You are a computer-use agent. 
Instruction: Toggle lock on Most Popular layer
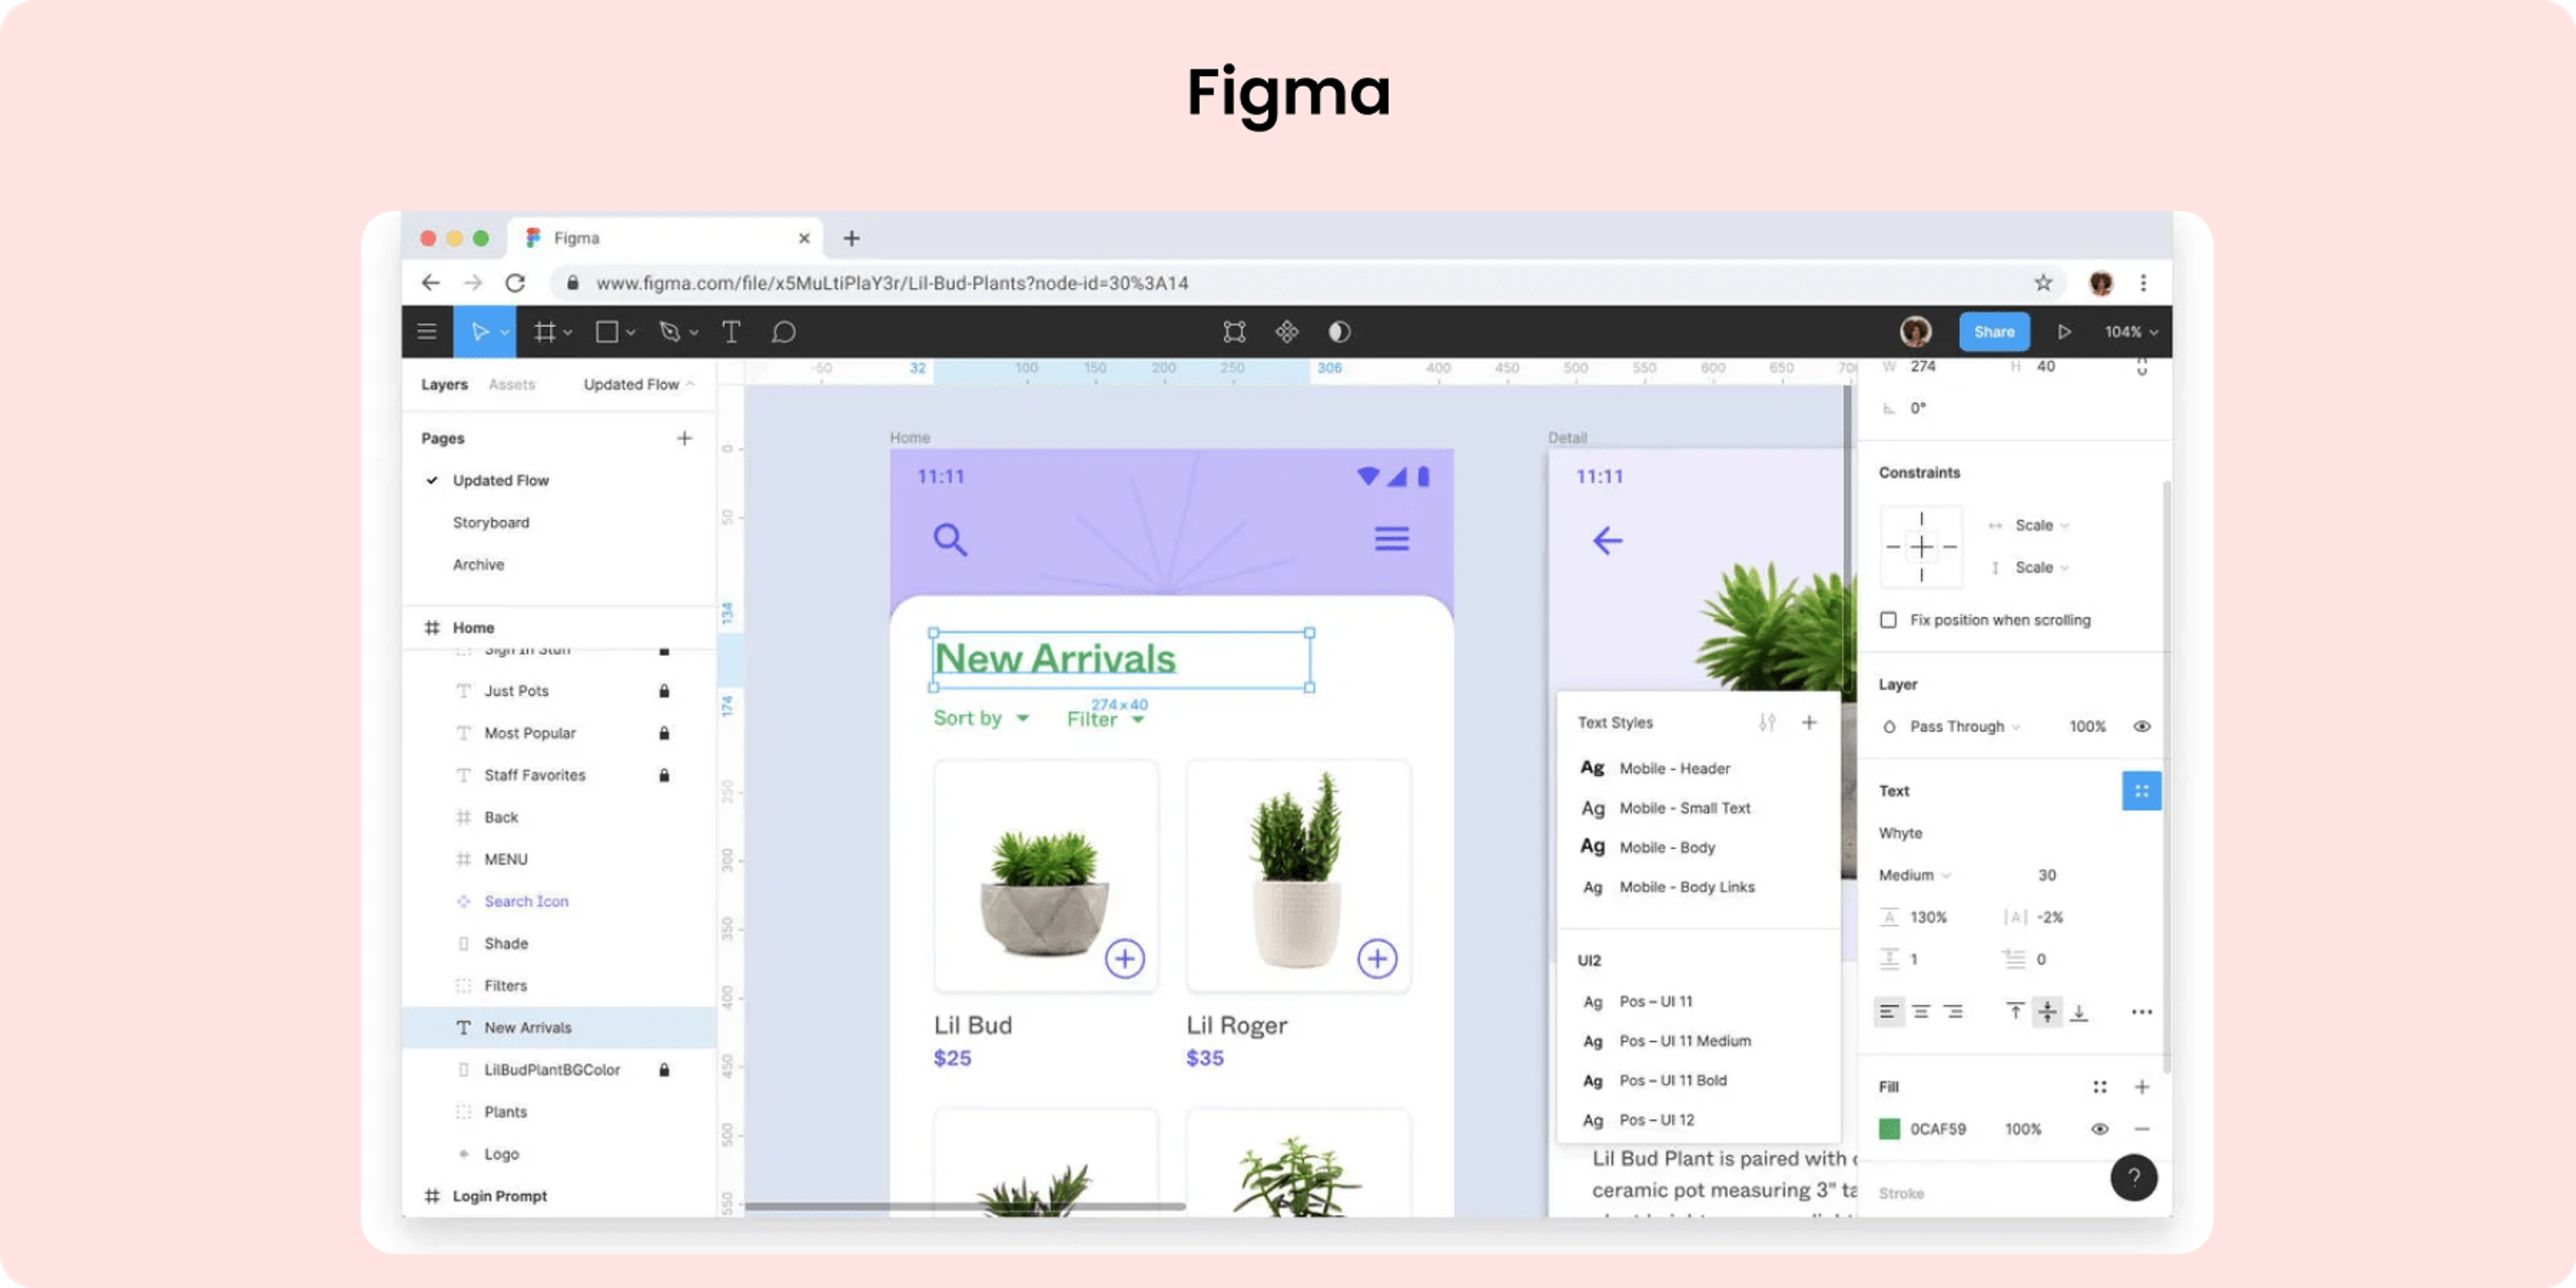click(664, 733)
